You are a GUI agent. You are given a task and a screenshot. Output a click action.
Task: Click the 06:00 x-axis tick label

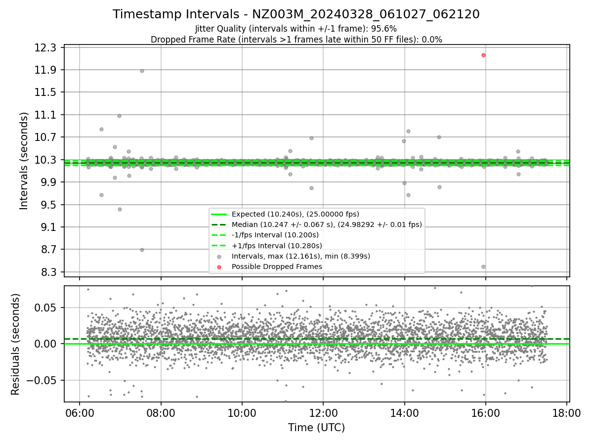point(80,413)
